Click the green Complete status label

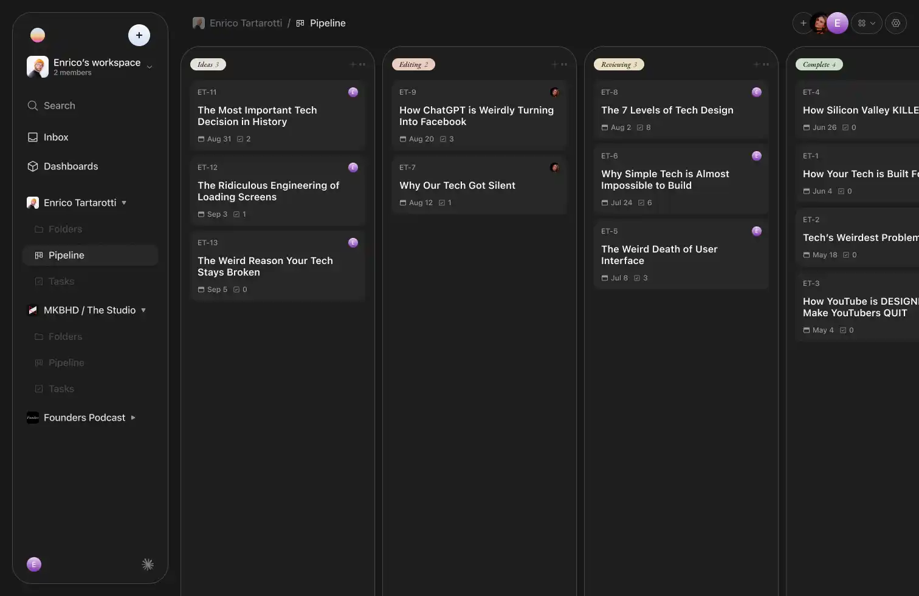click(x=819, y=64)
